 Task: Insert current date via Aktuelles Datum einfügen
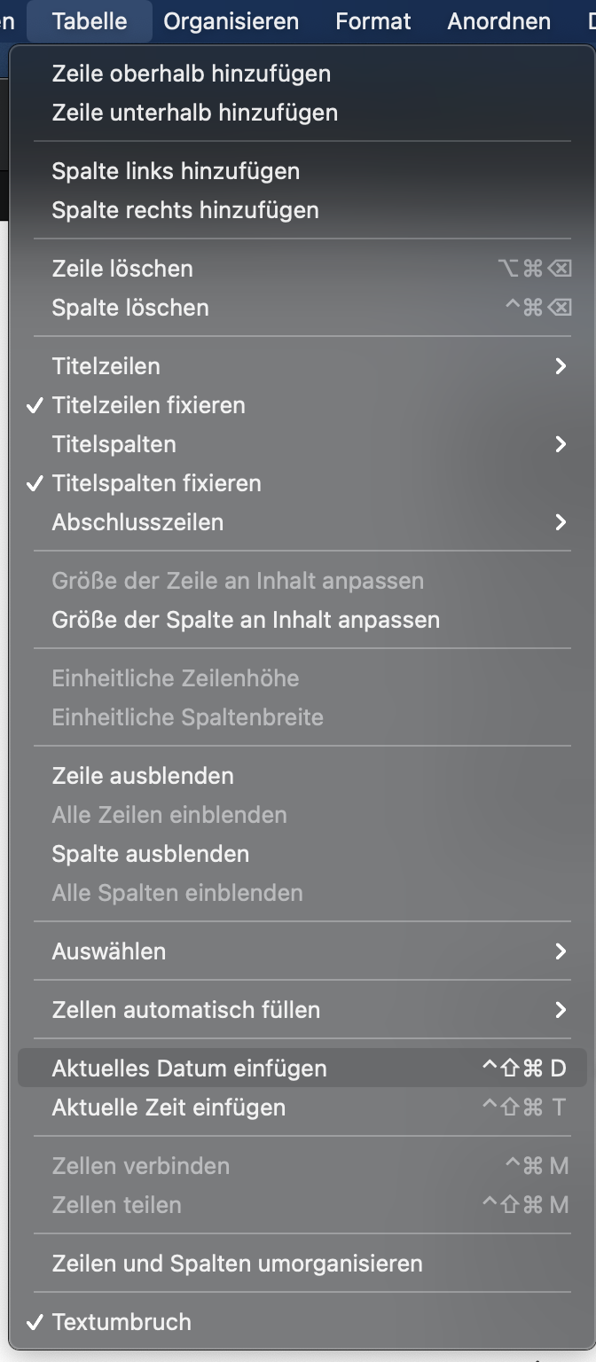point(190,1068)
